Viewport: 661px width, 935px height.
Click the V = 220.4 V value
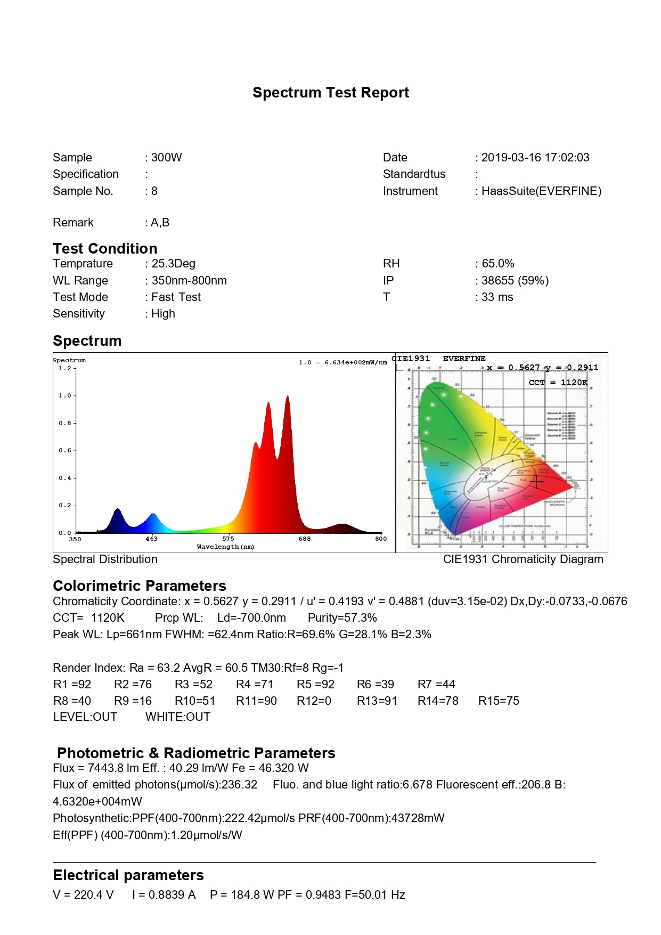pyautogui.click(x=84, y=895)
